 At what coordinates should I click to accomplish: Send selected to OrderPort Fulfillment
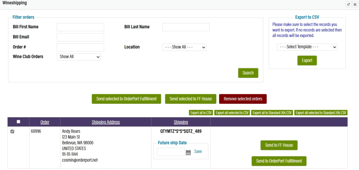click(x=126, y=99)
